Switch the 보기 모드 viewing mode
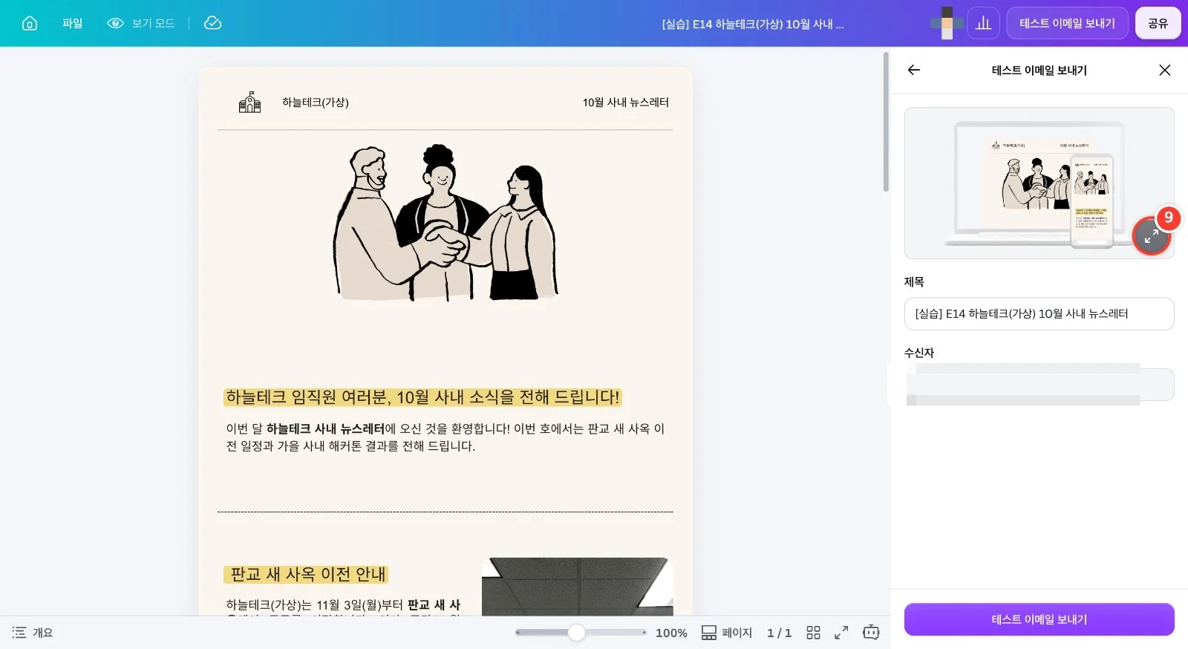 pos(141,23)
